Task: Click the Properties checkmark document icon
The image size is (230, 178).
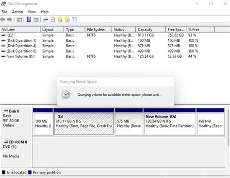Action: tap(53, 19)
